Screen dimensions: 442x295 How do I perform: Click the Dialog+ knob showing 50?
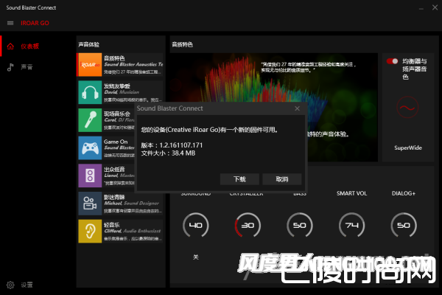[x=404, y=225]
